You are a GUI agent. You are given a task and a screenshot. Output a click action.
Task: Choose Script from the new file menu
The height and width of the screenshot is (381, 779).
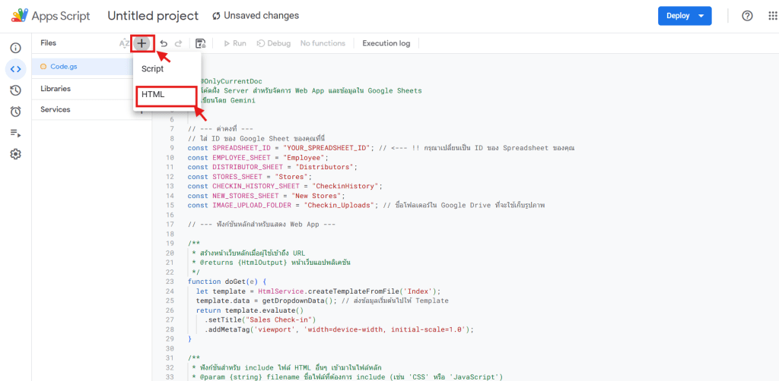153,68
